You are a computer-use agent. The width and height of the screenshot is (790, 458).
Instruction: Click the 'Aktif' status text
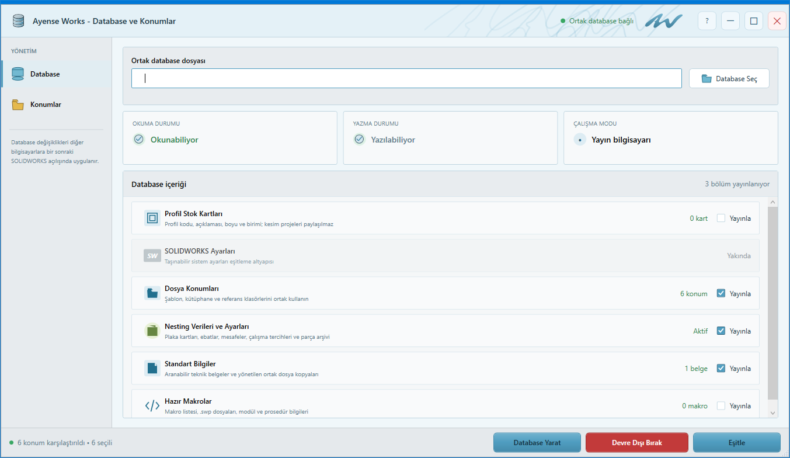click(x=700, y=331)
